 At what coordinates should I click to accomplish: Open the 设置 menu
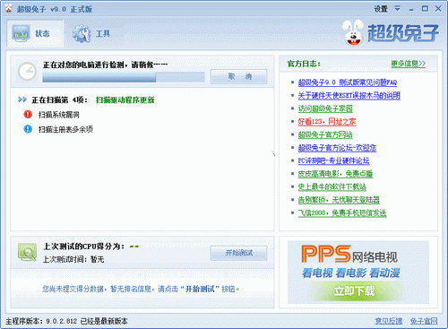click(381, 9)
